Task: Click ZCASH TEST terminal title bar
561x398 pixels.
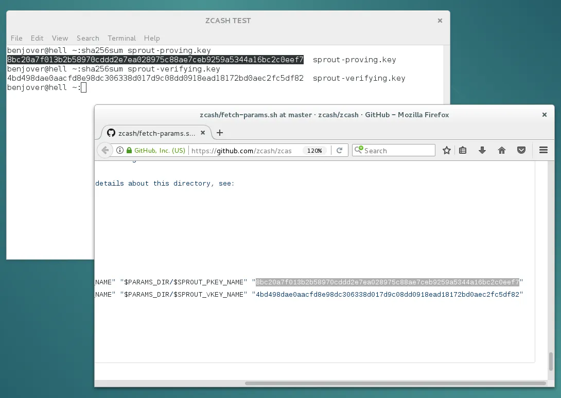Action: pos(228,21)
